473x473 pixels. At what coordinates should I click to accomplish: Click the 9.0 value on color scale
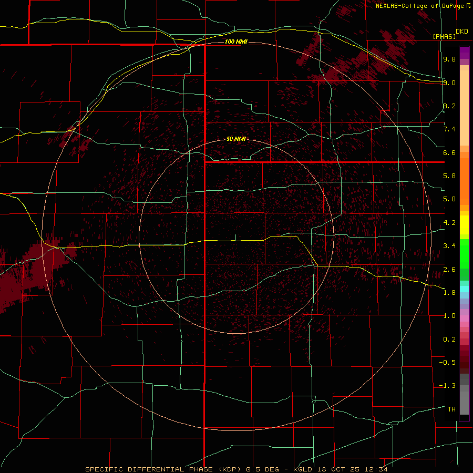pyautogui.click(x=449, y=83)
